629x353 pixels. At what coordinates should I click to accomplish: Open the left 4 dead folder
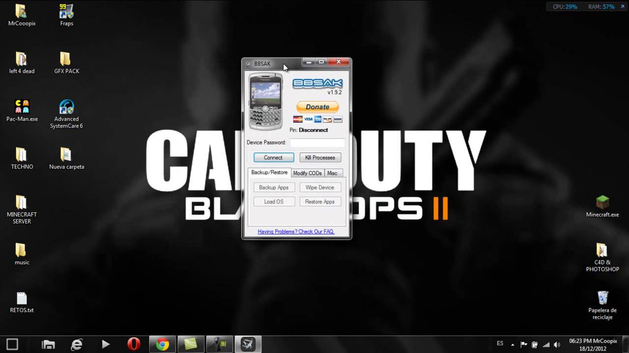pyautogui.click(x=22, y=63)
